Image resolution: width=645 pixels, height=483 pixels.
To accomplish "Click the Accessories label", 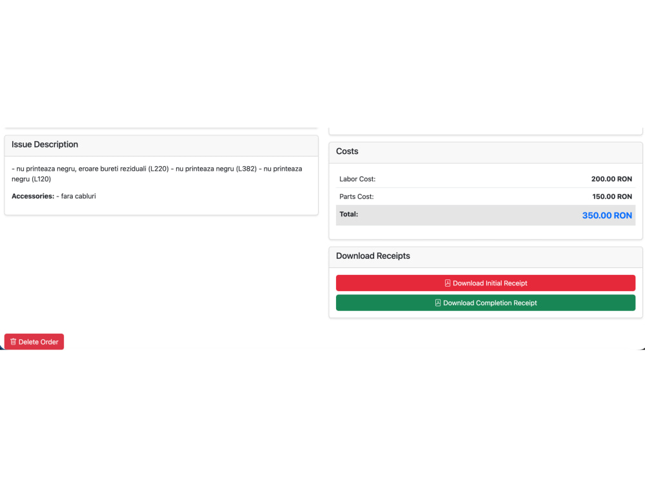I will coord(33,196).
